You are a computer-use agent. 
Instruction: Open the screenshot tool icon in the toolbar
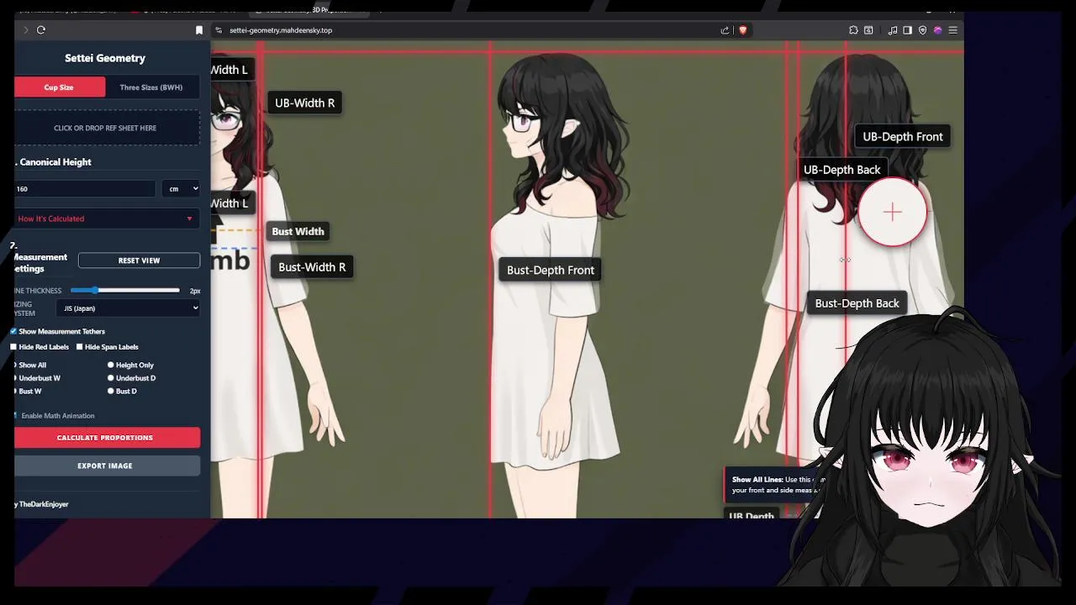868,30
